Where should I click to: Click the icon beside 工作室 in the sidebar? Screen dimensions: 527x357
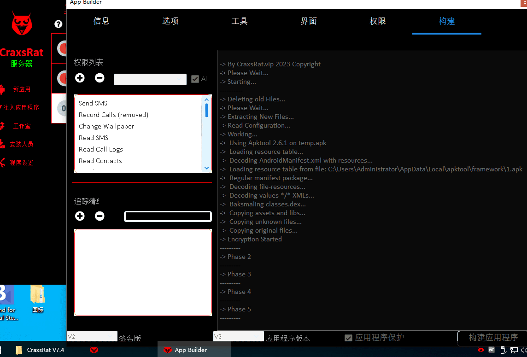pyautogui.click(x=2, y=126)
